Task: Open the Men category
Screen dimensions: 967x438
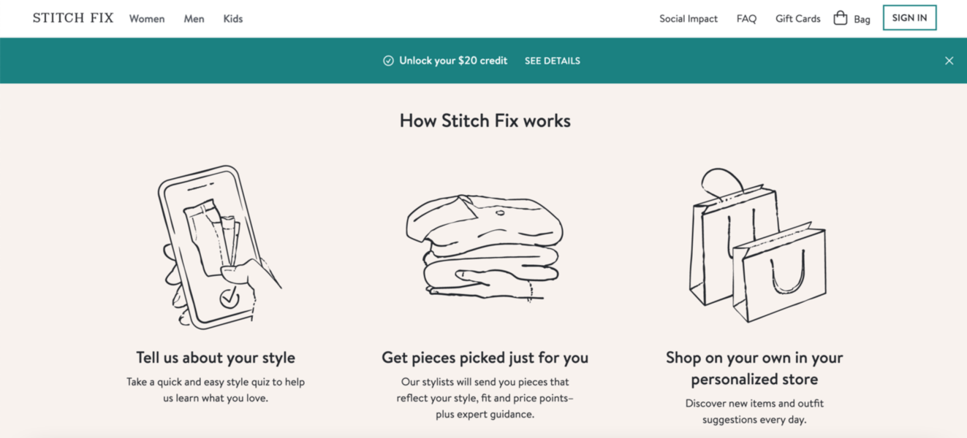Action: click(x=193, y=18)
